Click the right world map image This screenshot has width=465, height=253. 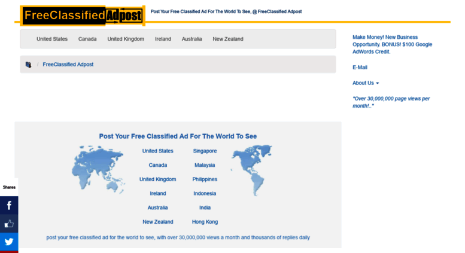coord(251,168)
